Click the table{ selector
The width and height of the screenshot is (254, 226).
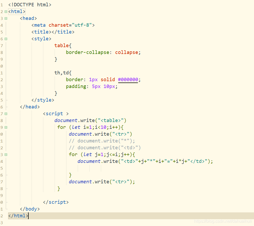[63, 46]
